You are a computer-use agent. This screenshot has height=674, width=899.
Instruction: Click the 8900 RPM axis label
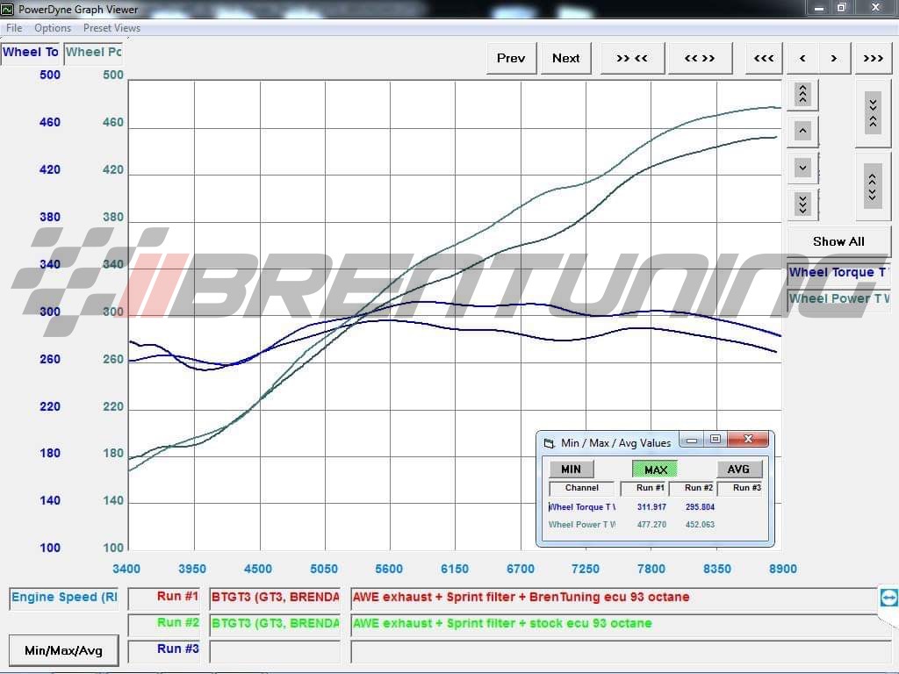tap(783, 569)
